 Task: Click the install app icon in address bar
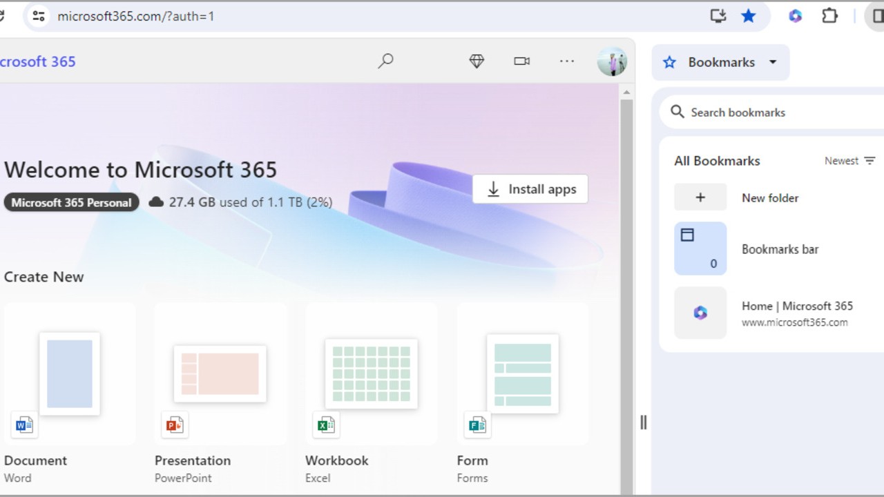pyautogui.click(x=718, y=16)
